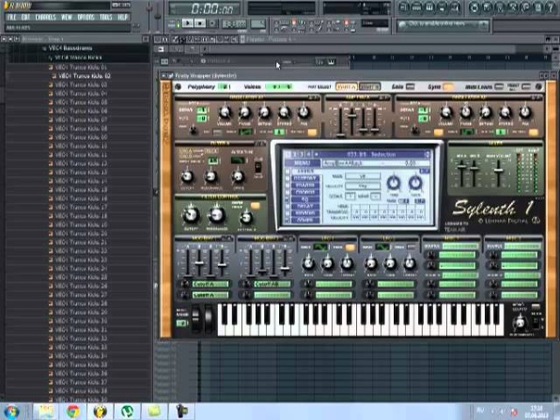Screen dimensions: 560x420
Task: Open the Sylenth1 preset name selector
Action: point(372,154)
